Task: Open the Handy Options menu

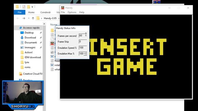Action: (72, 12)
